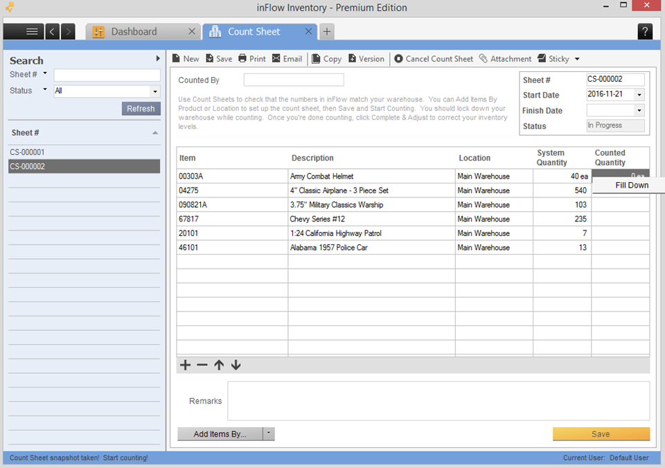
Task: Choose Fill Down from context menu
Action: pos(632,186)
